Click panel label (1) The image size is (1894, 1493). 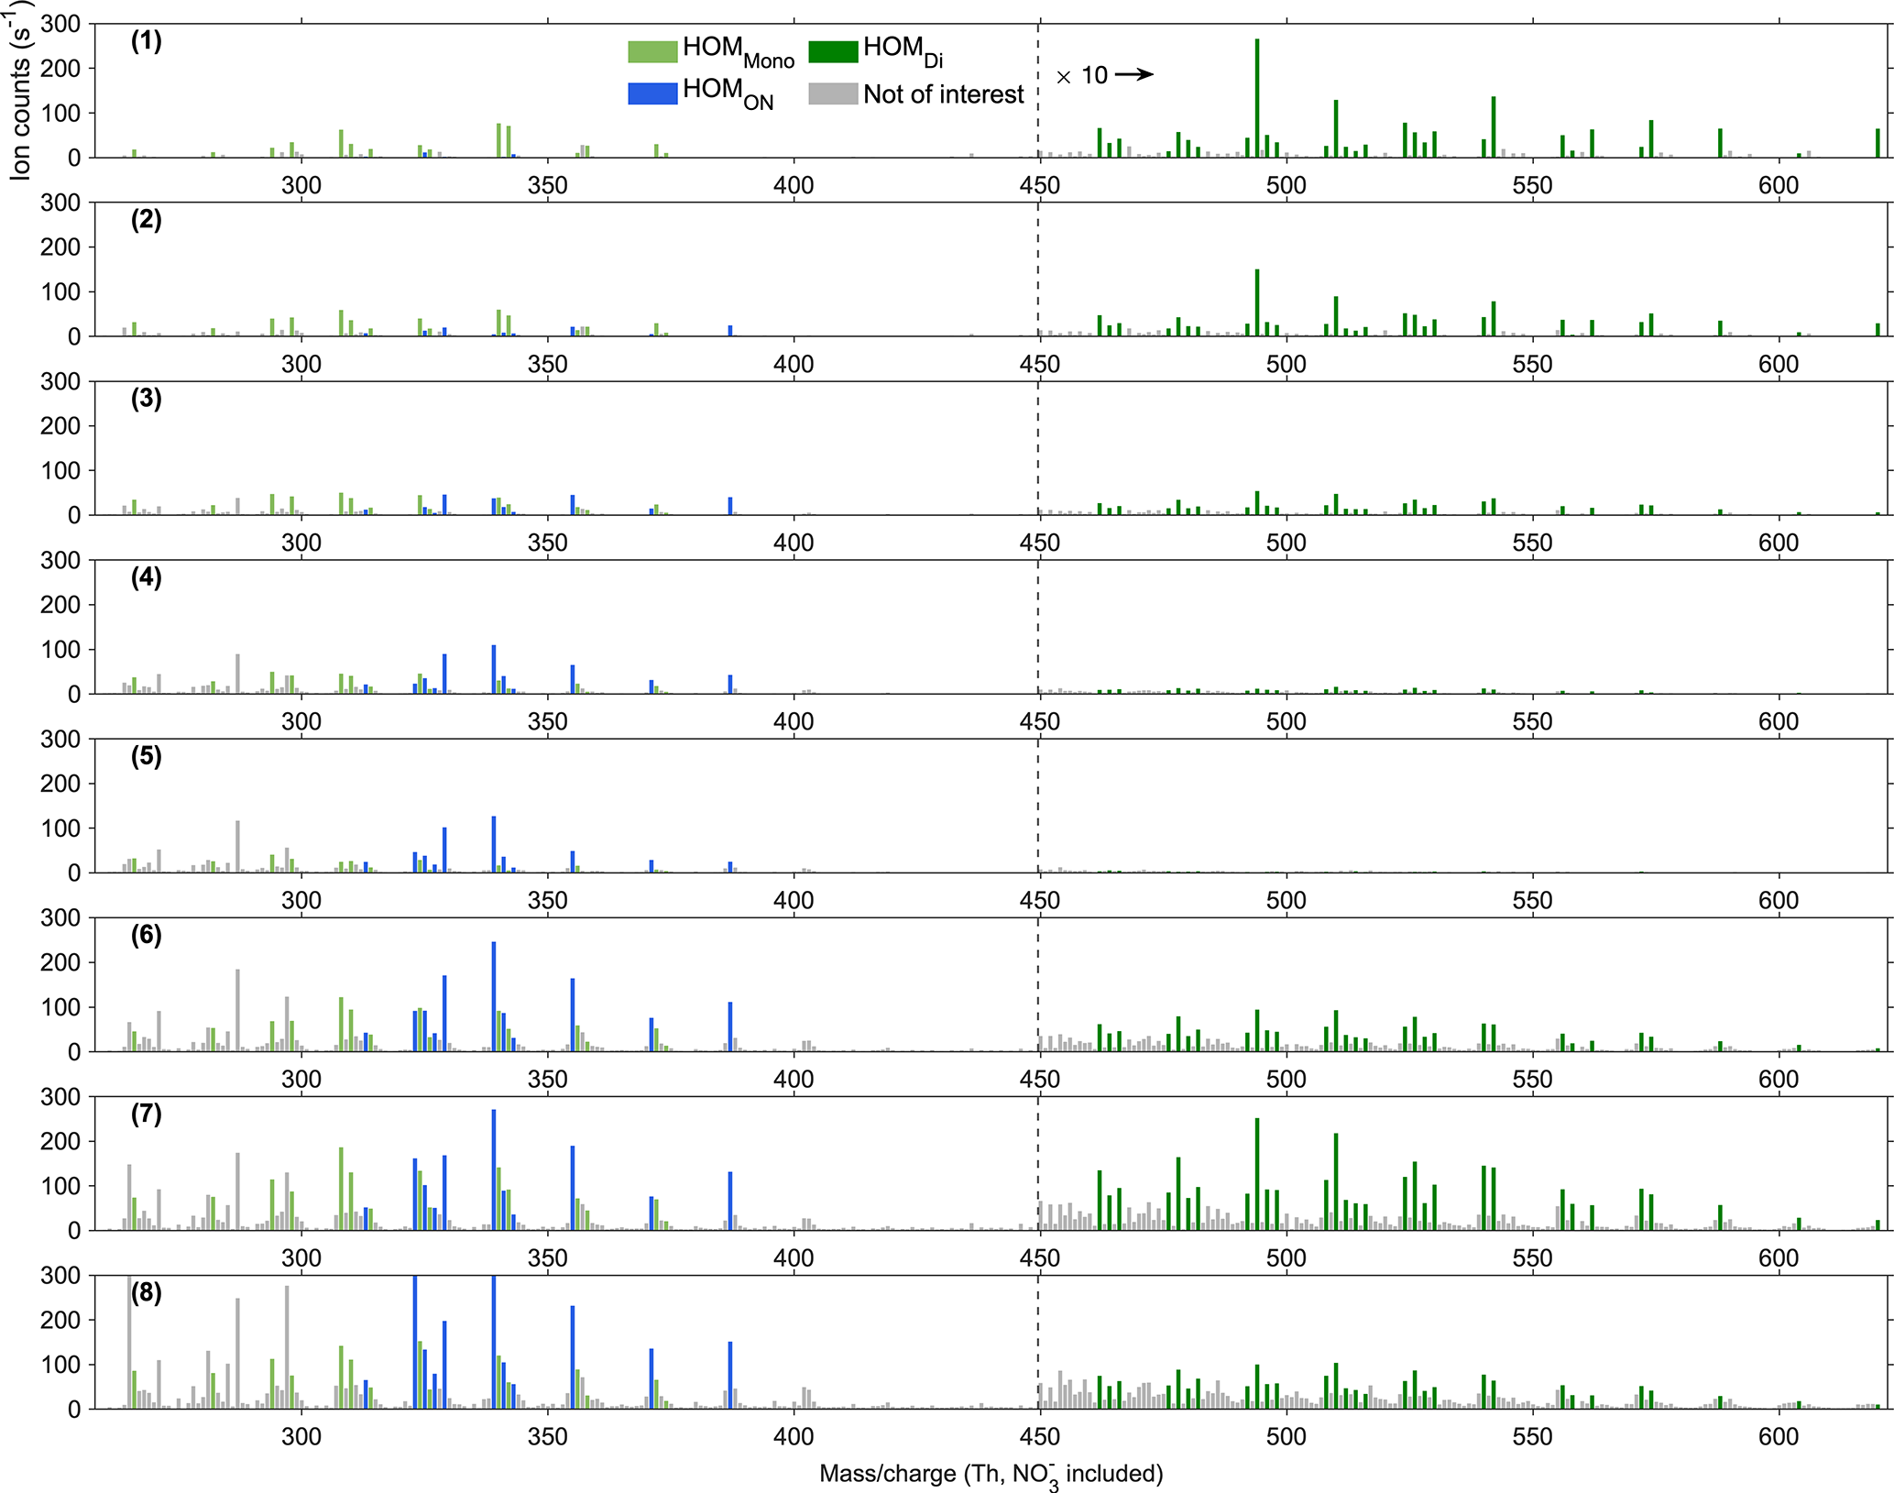146,40
